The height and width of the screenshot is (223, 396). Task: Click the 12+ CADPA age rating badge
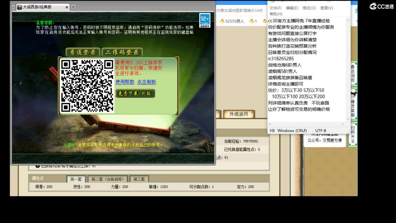pos(205,21)
